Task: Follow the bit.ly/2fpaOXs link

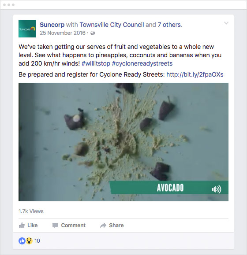Action: (195, 74)
